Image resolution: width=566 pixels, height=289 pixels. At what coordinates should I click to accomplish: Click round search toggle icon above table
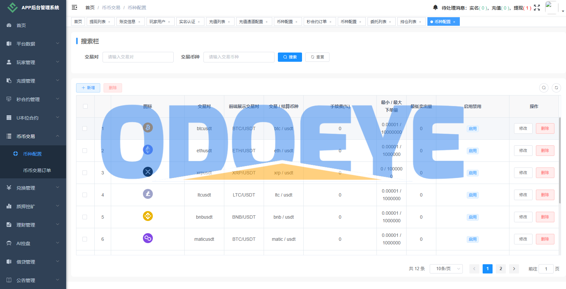coord(544,88)
